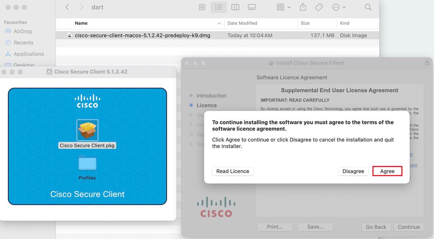Click the 'Today at 10:04 AM' date cell

[250, 36]
